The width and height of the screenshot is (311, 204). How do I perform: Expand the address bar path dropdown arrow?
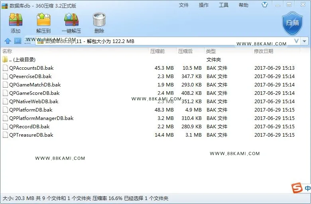click(305, 41)
